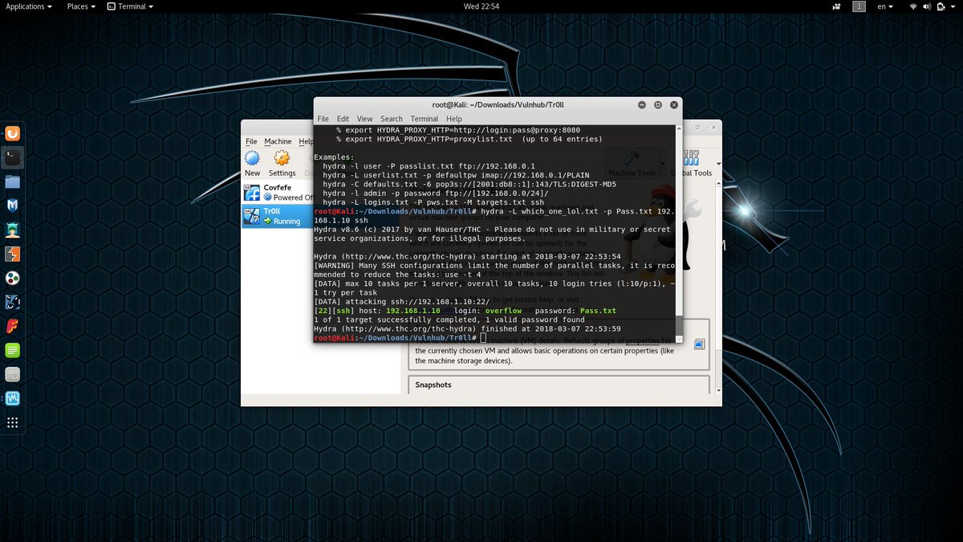Select Machine Tools in VirtualBox
The width and height of the screenshot is (963, 542).
(632, 164)
